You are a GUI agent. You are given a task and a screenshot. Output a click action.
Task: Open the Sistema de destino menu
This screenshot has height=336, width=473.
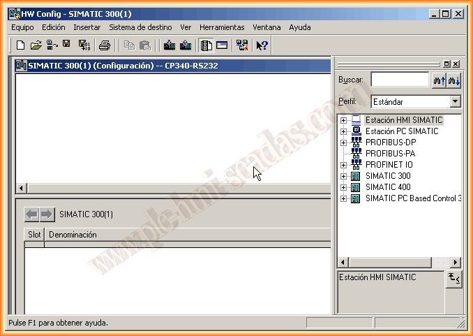point(140,27)
